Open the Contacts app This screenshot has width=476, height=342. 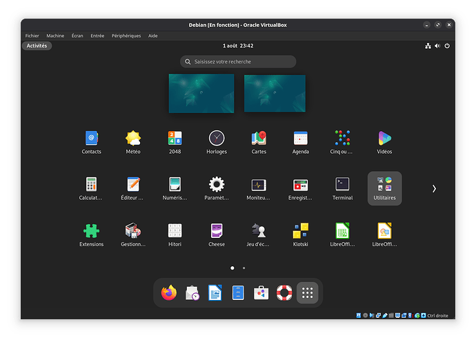pos(91,139)
